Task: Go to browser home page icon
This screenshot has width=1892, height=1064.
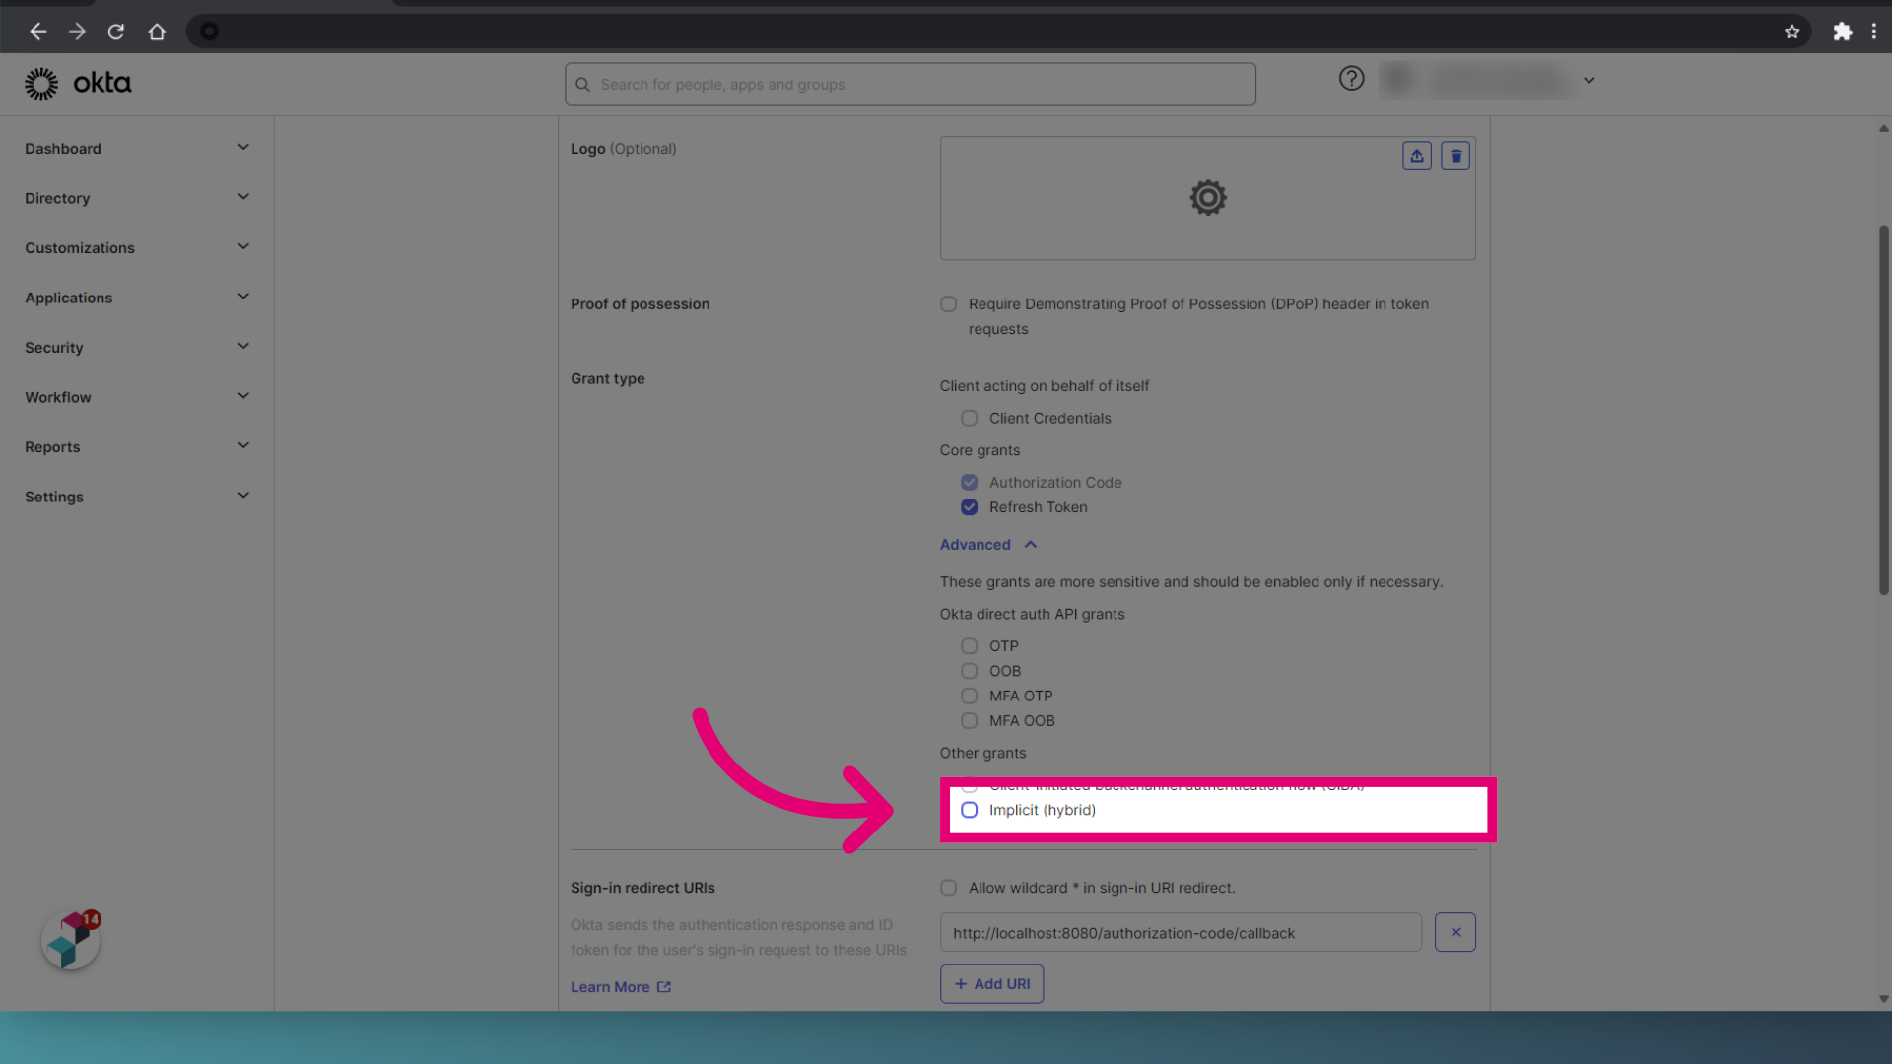Action: click(x=157, y=32)
